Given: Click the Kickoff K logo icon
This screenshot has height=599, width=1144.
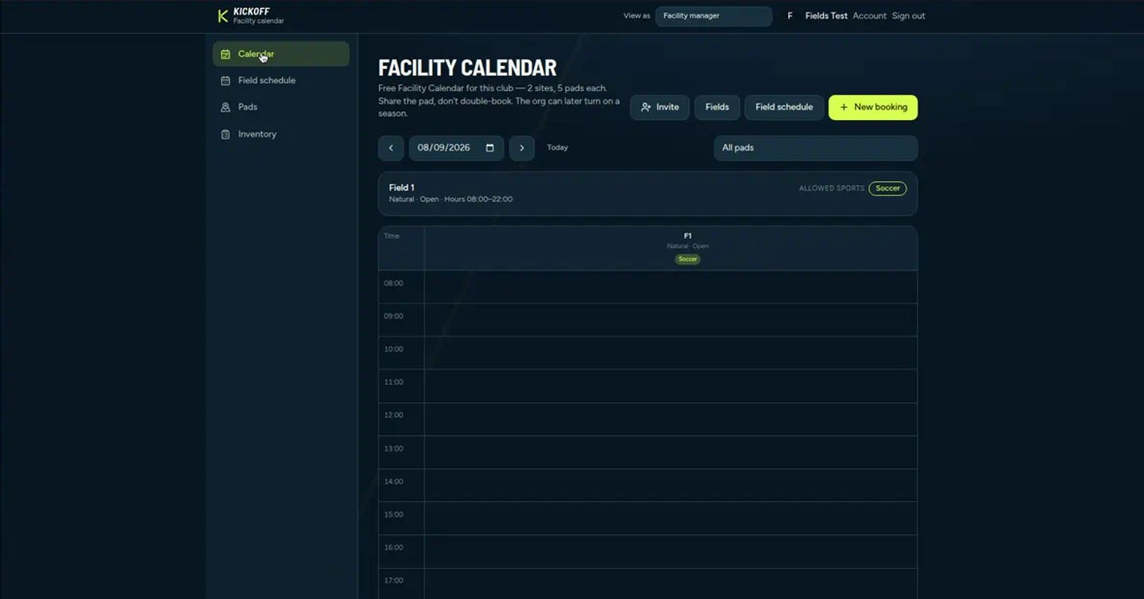Looking at the screenshot, I should [222, 16].
